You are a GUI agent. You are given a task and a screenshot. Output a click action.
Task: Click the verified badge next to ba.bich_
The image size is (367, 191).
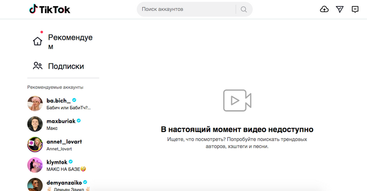(x=74, y=100)
